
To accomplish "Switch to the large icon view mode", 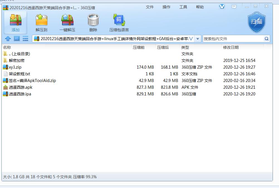I will tap(17, 39).
